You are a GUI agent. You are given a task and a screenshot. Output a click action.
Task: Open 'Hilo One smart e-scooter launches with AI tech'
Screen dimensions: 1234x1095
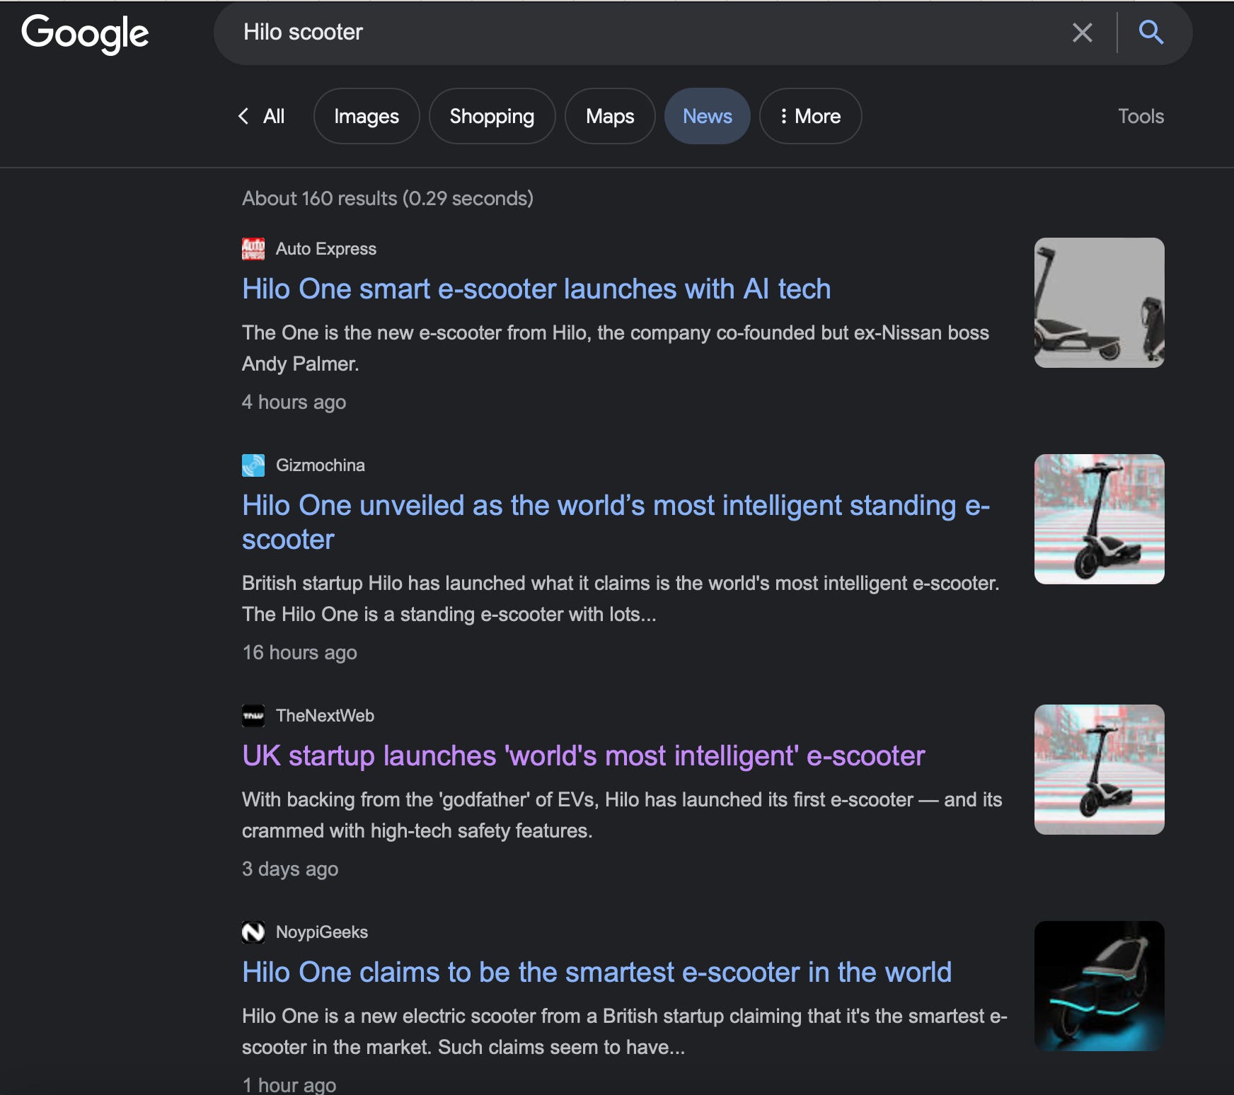click(x=536, y=289)
